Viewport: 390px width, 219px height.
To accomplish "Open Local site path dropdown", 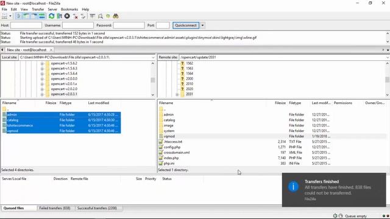I will tap(153, 57).
